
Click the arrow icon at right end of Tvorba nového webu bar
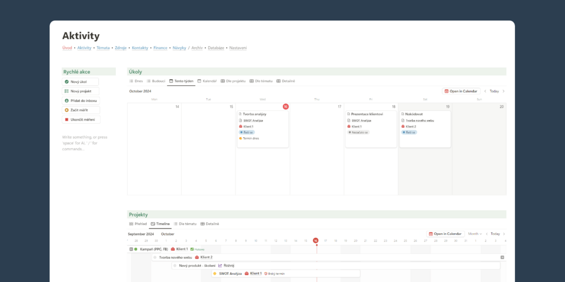[502, 257]
